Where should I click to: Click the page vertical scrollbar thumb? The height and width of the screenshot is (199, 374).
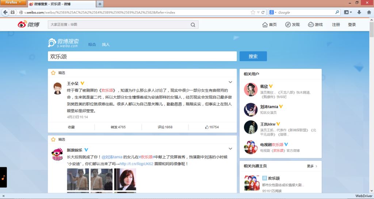click(371, 30)
